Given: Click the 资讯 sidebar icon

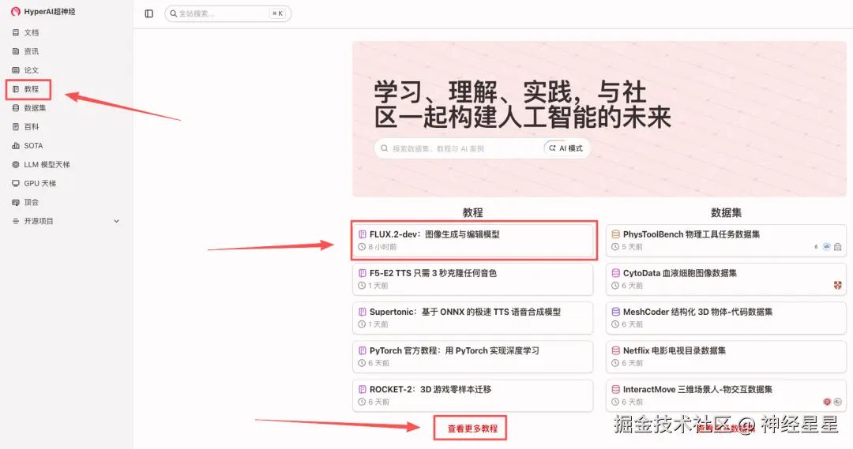Looking at the screenshot, I should pyautogui.click(x=16, y=51).
